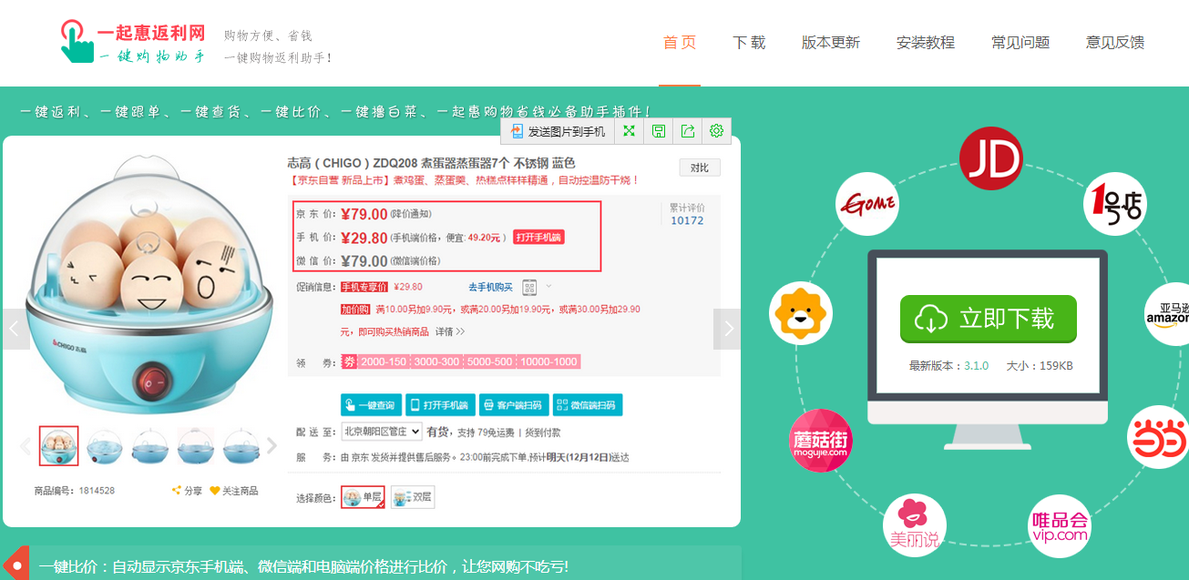Viewport: 1189px width, 580px height.
Task: Select the first egg cooker thumbnail
Action: [59, 446]
